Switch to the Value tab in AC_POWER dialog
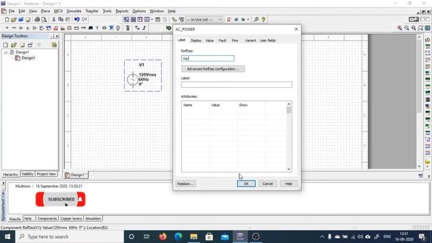The width and height of the screenshot is (432, 243). point(209,40)
